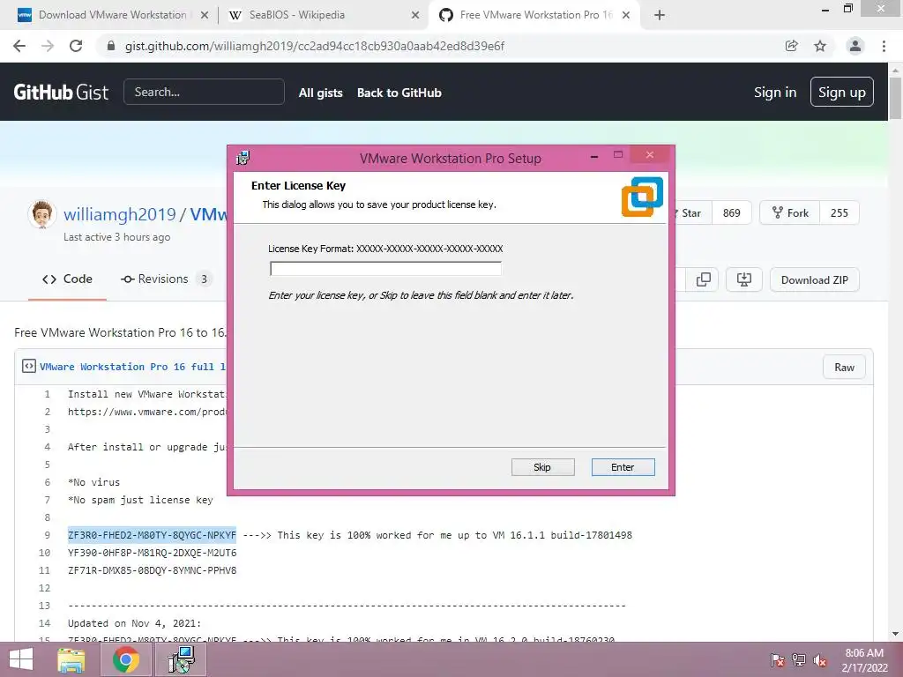Image resolution: width=903 pixels, height=677 pixels.
Task: Select the Free VMware Workstation Pro 16 tab
Action: coord(533,15)
